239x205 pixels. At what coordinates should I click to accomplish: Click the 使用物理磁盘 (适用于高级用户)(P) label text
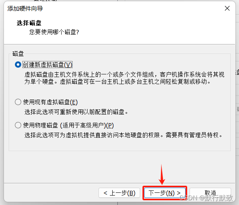[x=68, y=126]
